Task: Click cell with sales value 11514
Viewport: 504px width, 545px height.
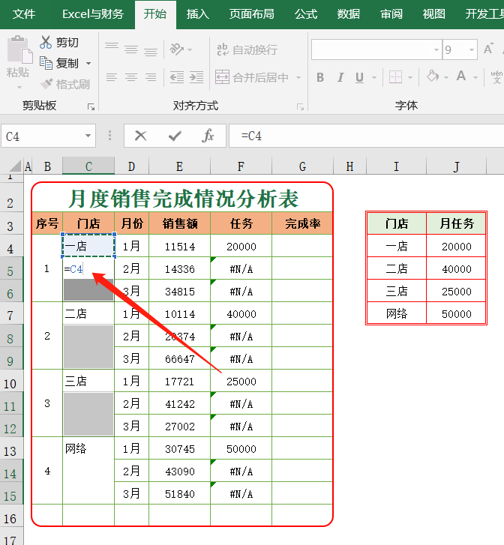Action: [x=179, y=246]
